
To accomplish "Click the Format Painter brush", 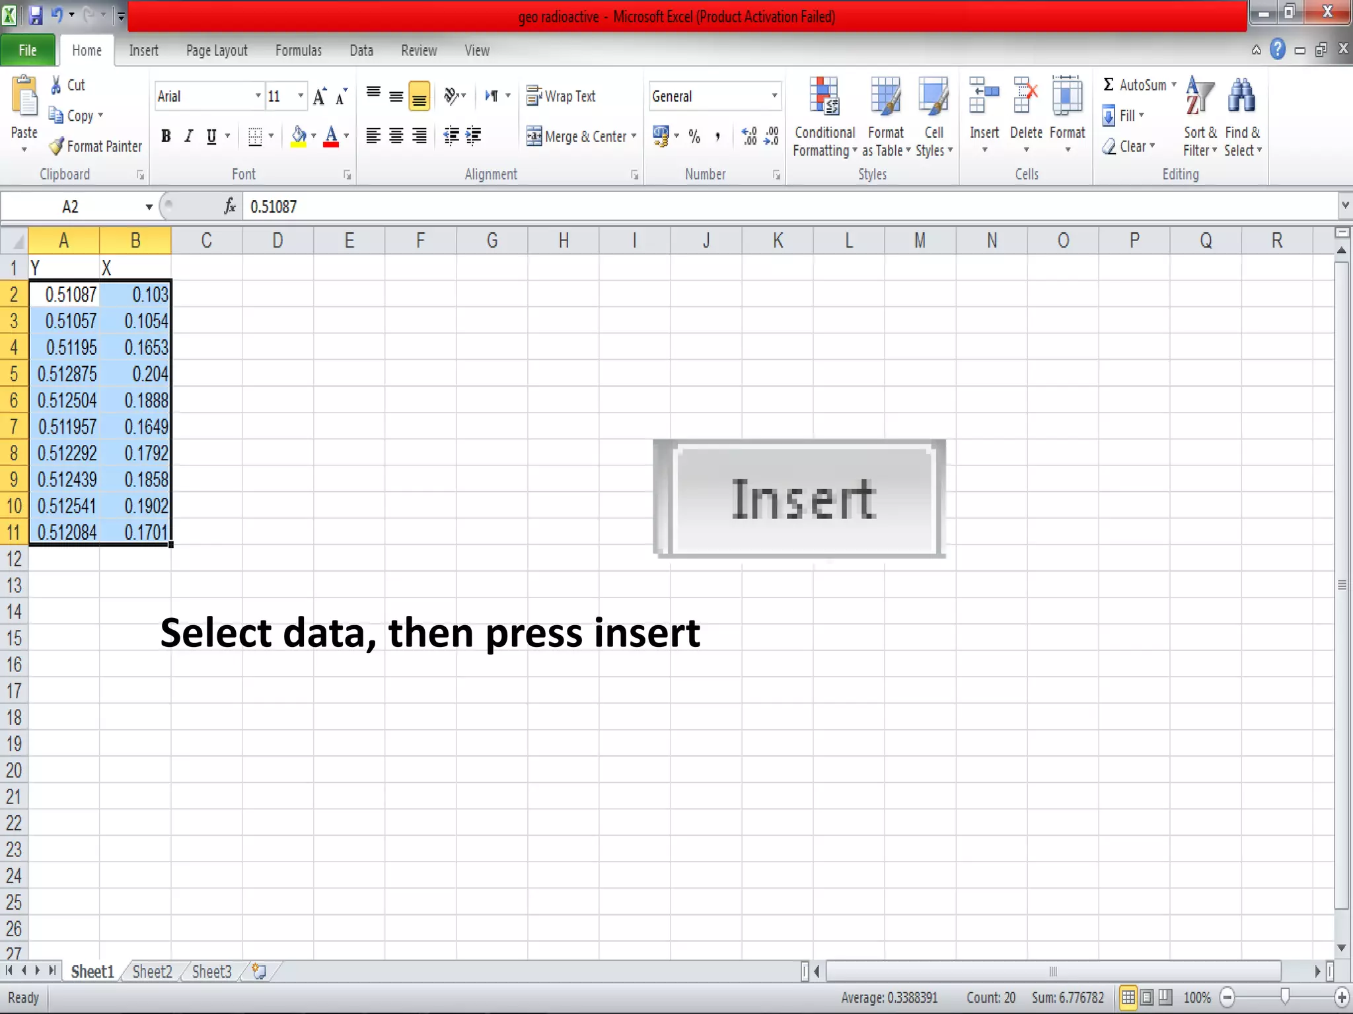I will pos(57,146).
